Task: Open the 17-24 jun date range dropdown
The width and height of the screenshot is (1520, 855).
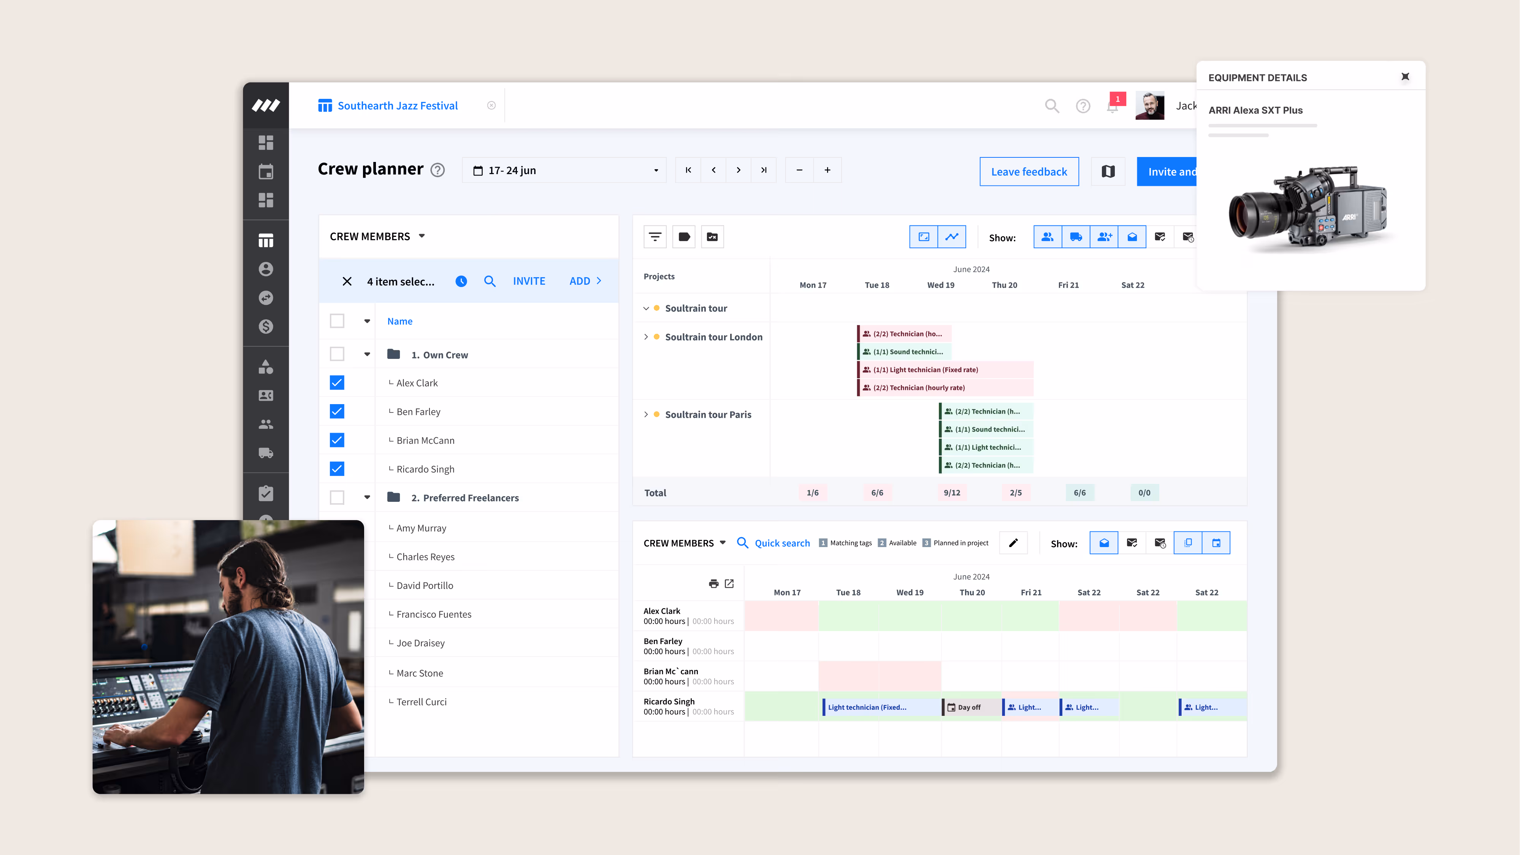Action: [x=564, y=171]
